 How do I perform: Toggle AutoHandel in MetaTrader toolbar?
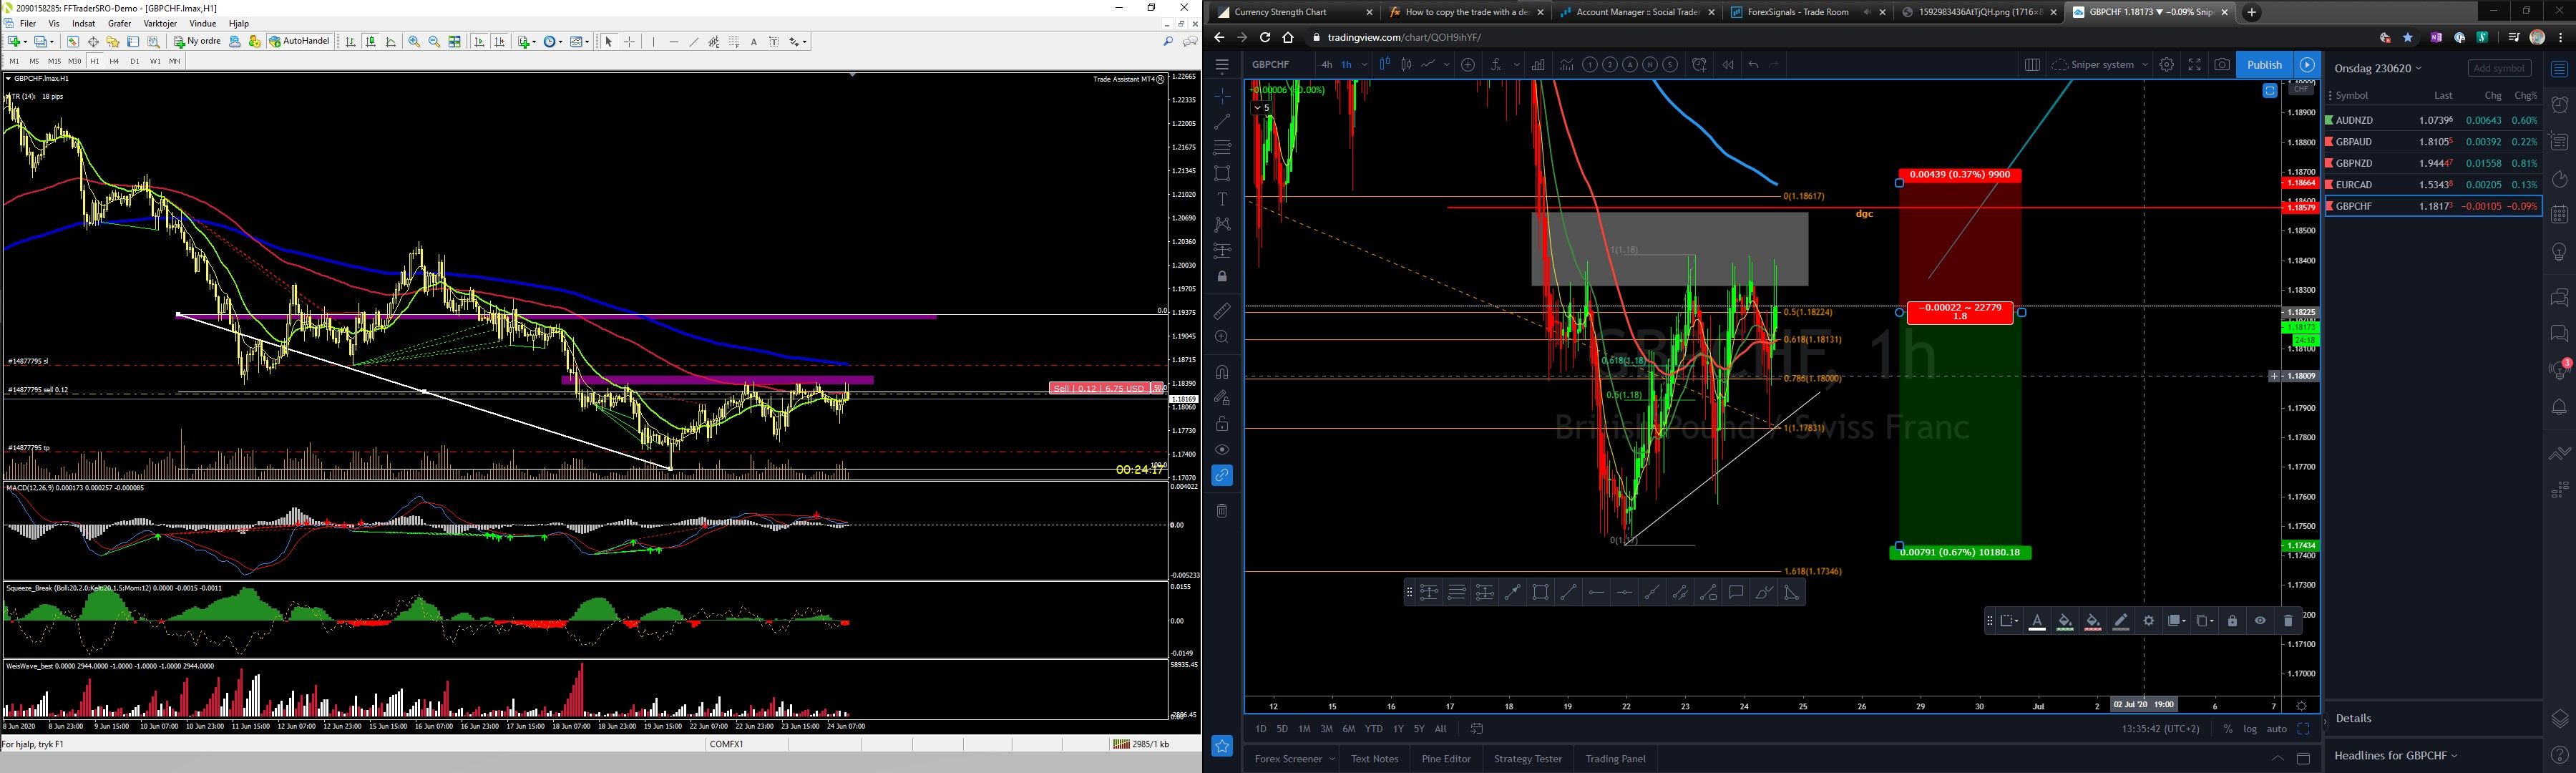pos(299,42)
